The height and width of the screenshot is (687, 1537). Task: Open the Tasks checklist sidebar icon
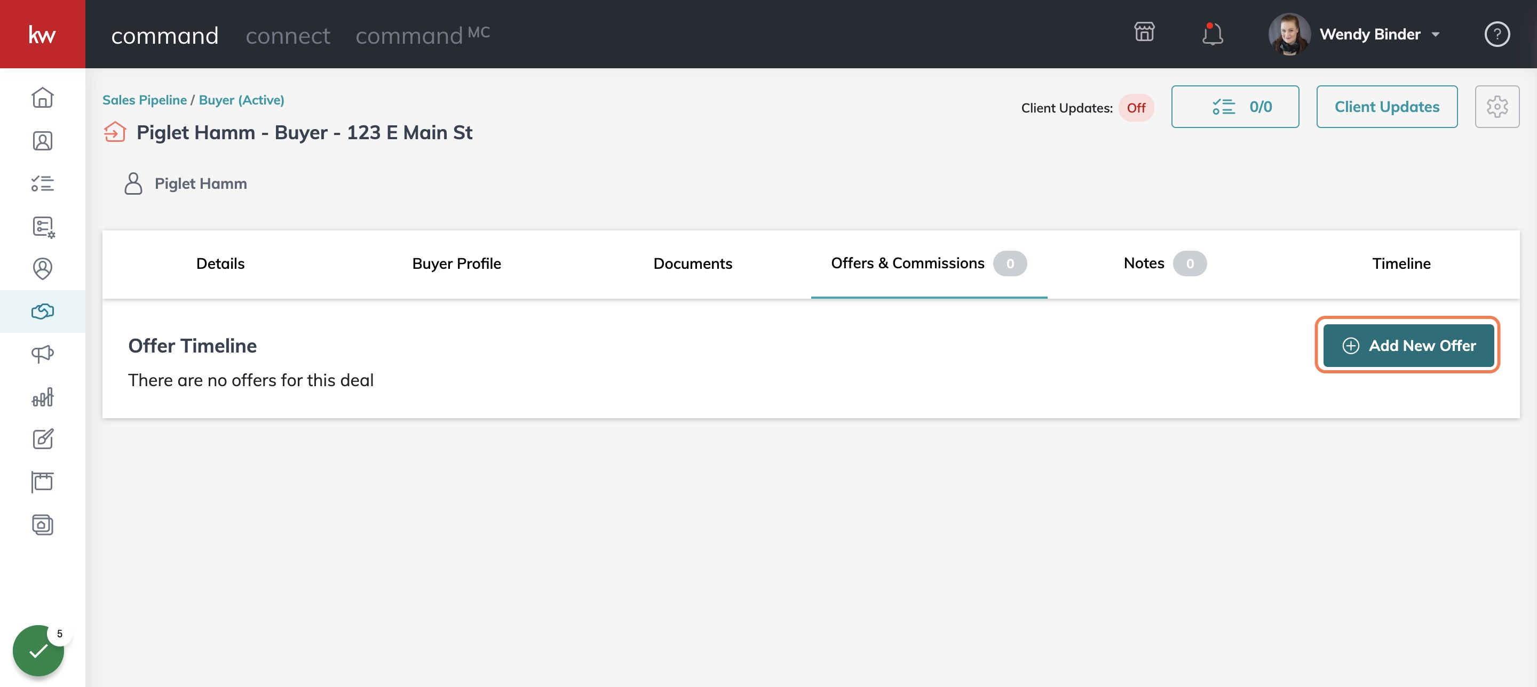tap(42, 183)
